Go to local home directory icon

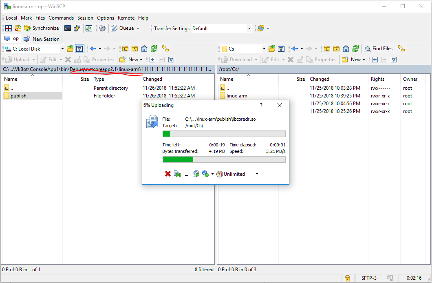point(144,49)
